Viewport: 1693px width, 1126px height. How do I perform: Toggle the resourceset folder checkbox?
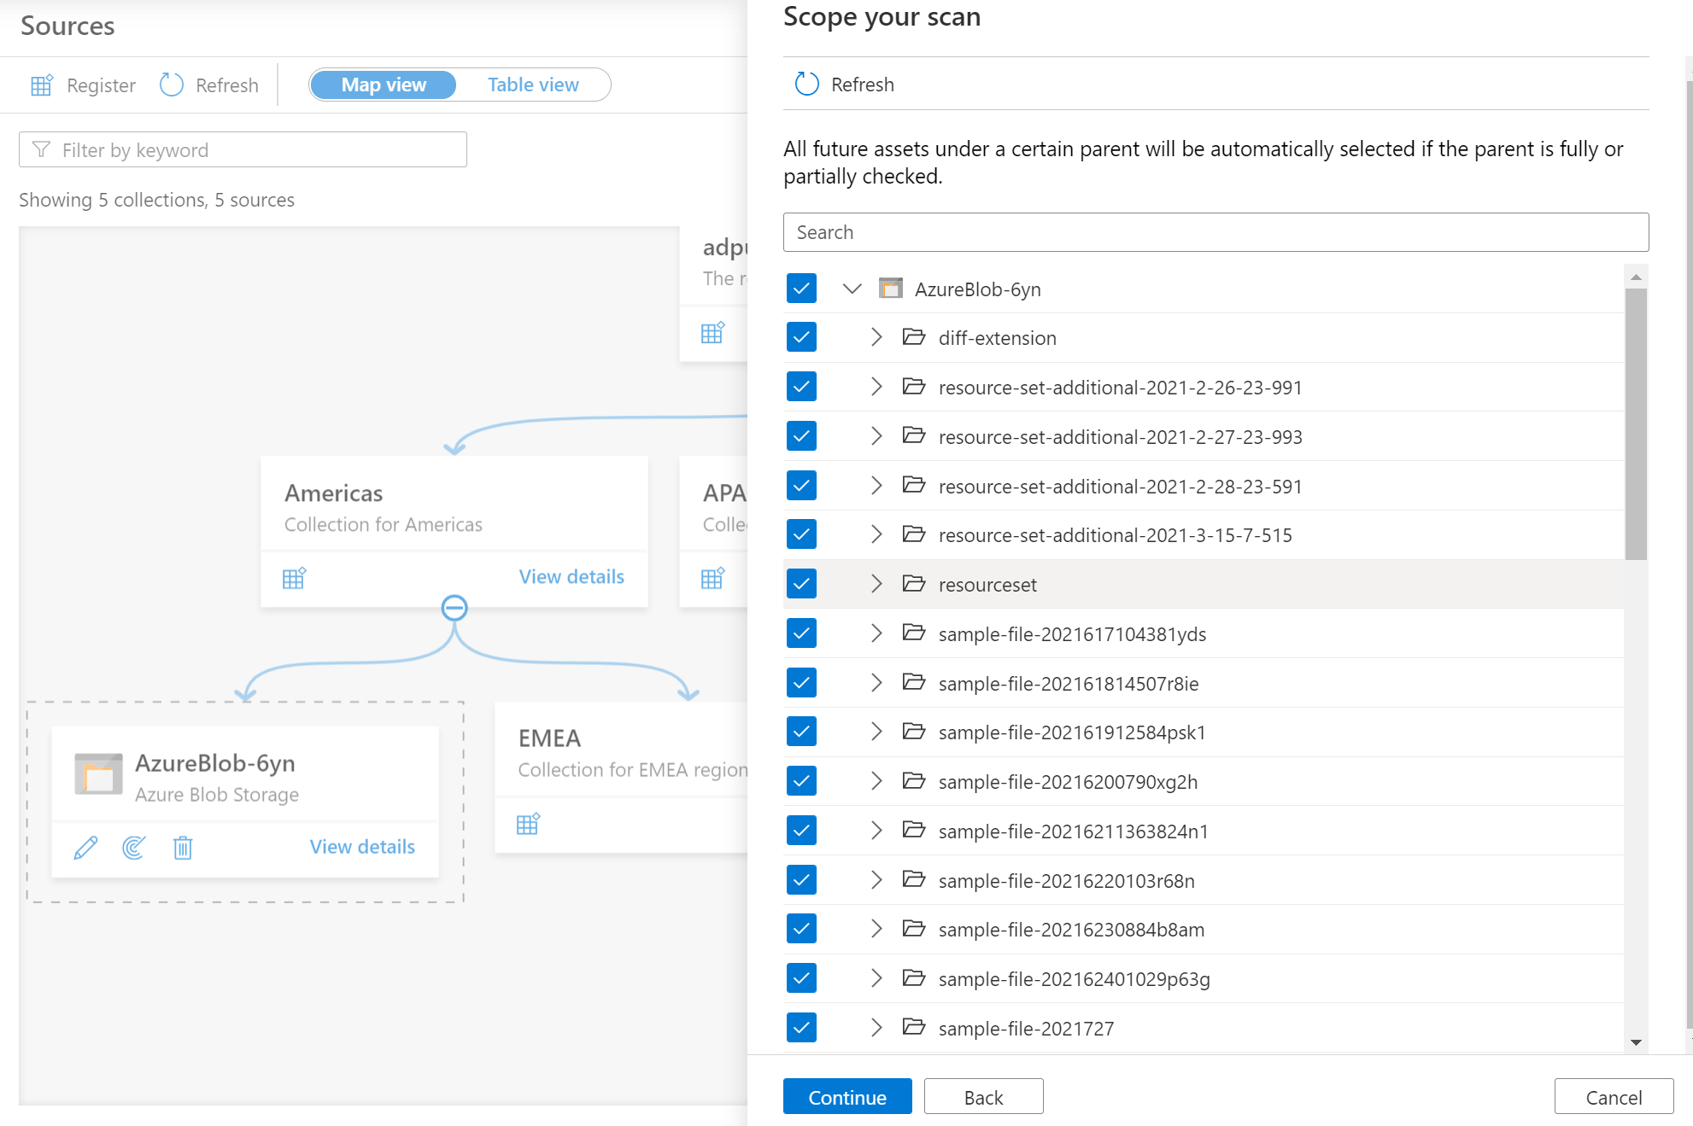(x=802, y=585)
